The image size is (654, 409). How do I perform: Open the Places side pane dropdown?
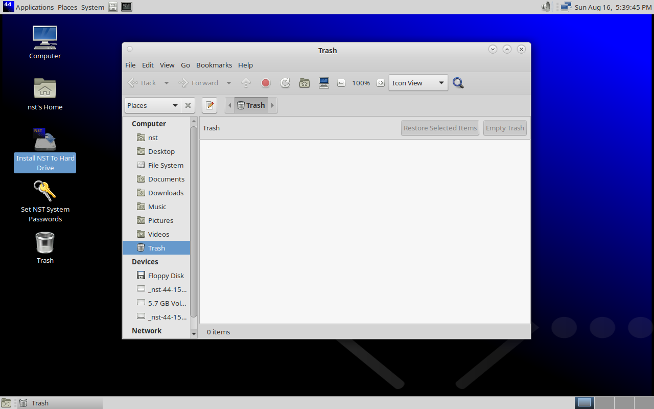[x=152, y=105]
